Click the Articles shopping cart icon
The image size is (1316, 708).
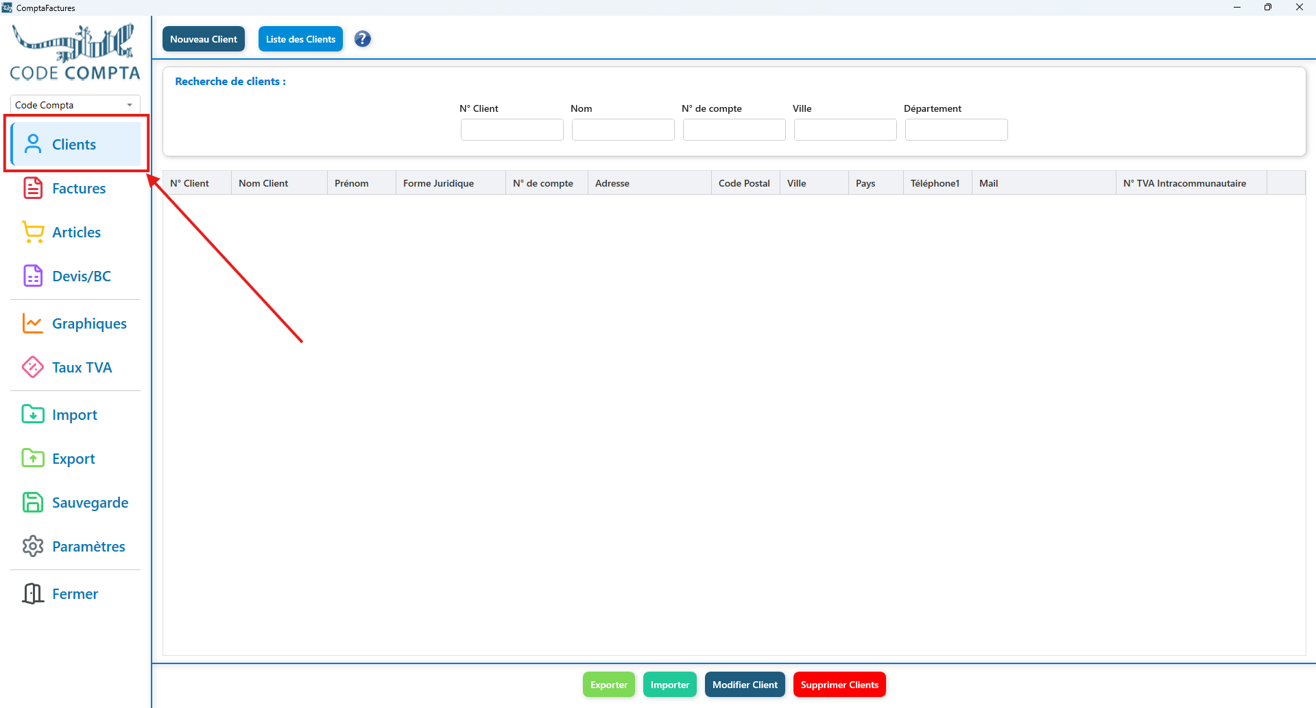click(x=33, y=232)
